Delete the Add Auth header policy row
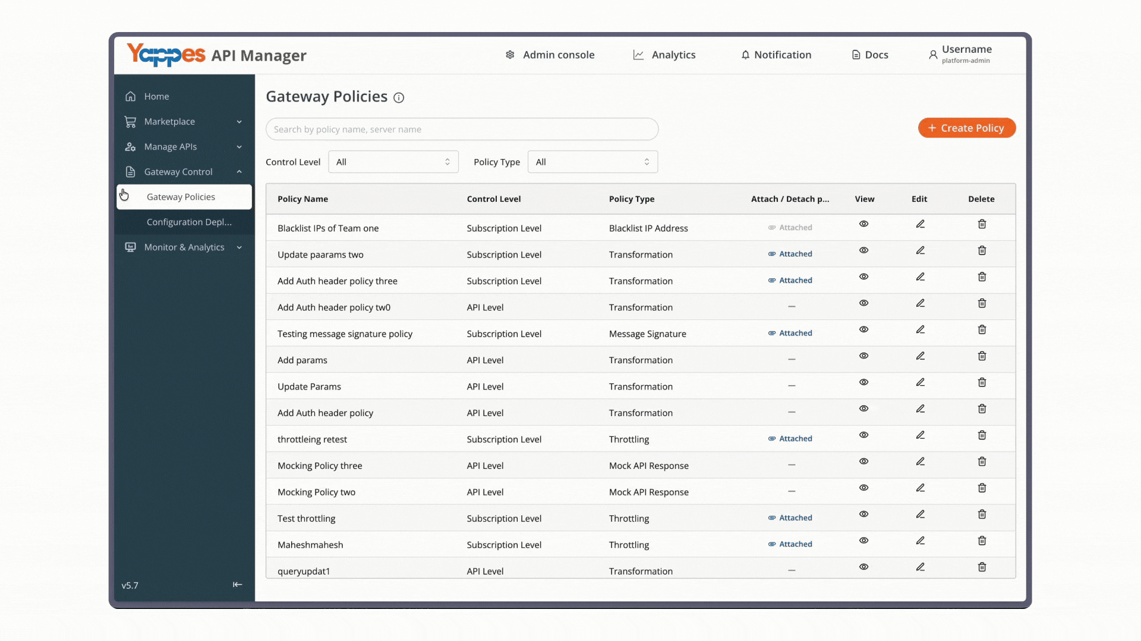Image resolution: width=1141 pixels, height=641 pixels. coord(982,409)
